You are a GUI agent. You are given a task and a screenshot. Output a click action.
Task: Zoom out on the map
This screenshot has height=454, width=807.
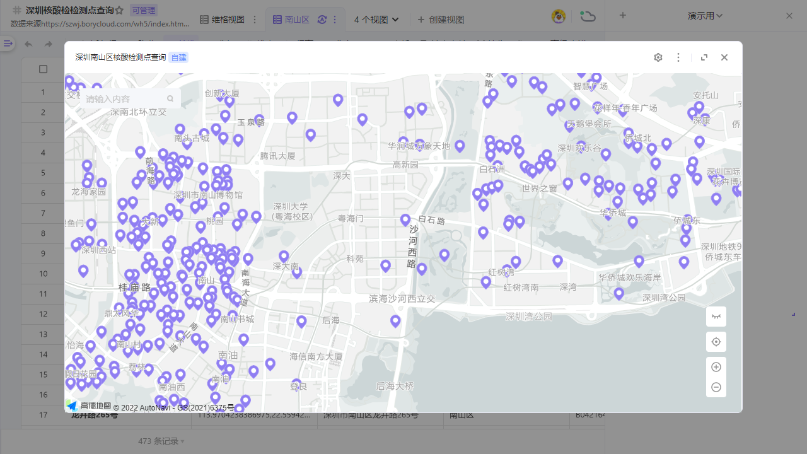coord(716,387)
